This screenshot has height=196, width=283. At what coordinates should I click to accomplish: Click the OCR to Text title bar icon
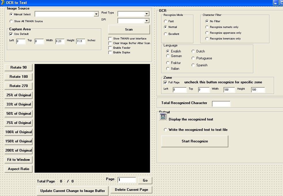[x=3, y=3]
